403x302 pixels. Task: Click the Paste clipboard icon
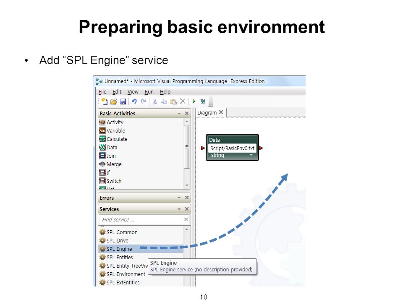coord(173,102)
